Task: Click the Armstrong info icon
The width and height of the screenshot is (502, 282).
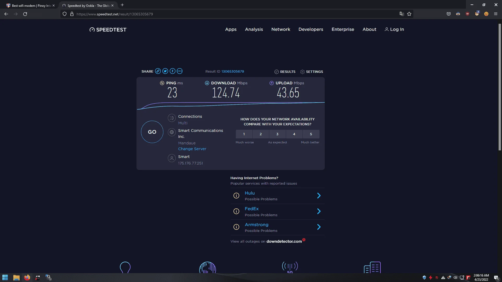Action: (x=236, y=227)
